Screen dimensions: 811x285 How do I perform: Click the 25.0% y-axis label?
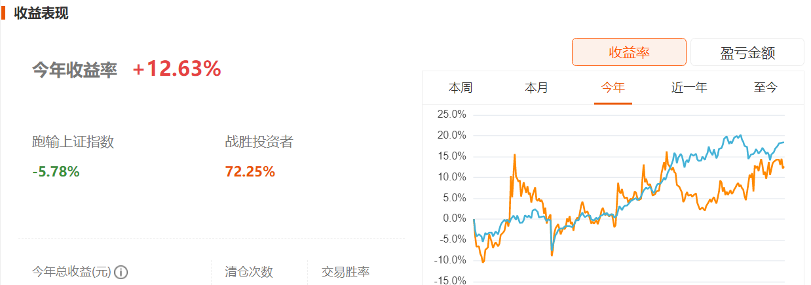451,115
